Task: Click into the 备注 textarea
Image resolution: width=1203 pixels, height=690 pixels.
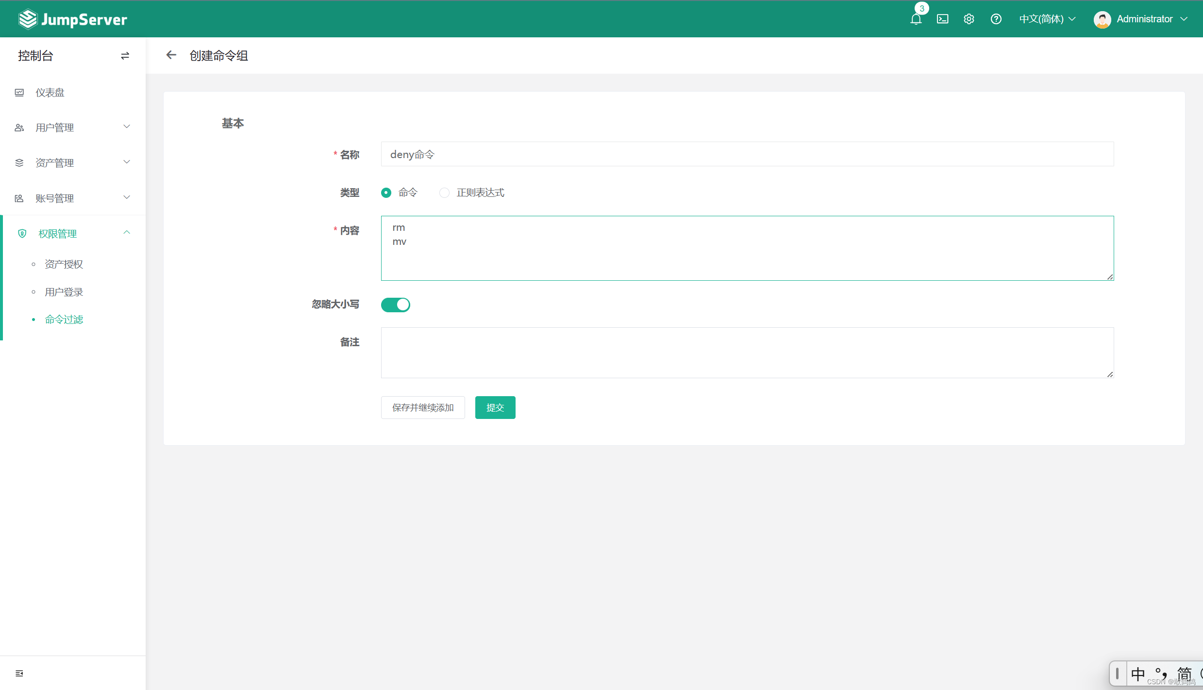Action: click(747, 353)
